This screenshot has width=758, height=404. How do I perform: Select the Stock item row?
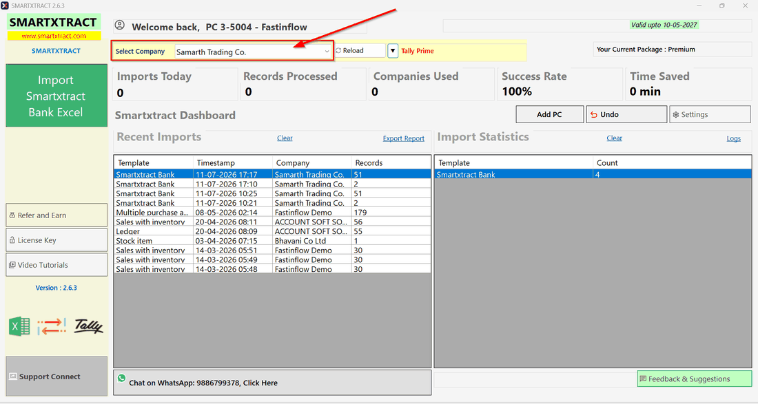pos(272,241)
